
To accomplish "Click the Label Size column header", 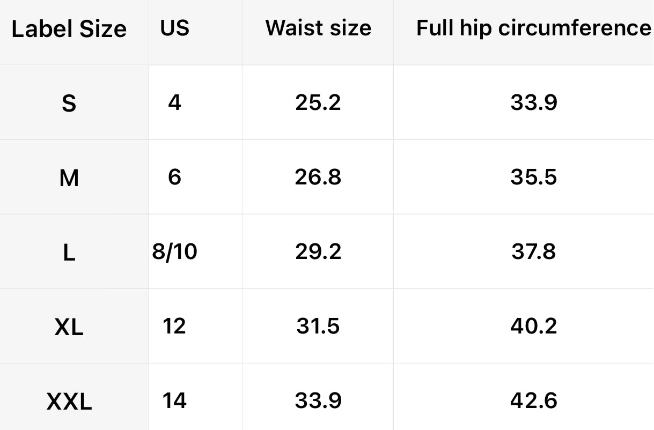I will [69, 29].
